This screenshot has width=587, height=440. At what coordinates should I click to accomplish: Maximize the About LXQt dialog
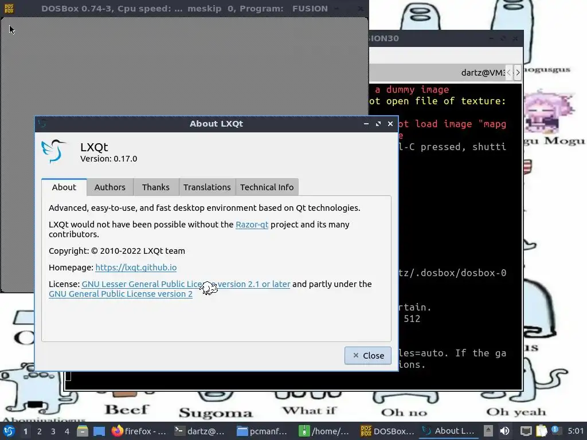point(378,124)
